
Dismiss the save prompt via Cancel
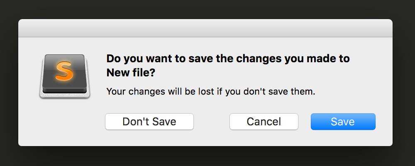[264, 122]
